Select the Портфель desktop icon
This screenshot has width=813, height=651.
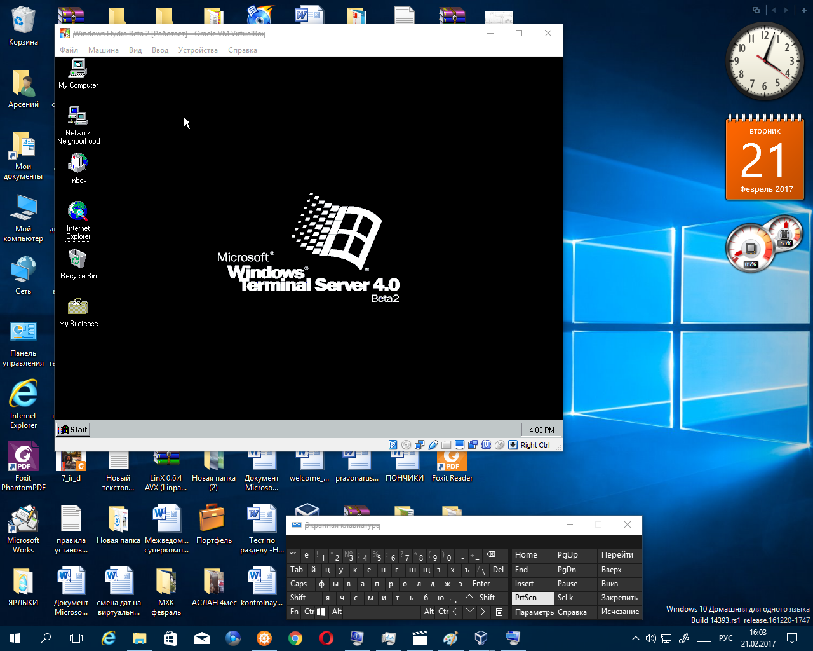[x=213, y=524]
